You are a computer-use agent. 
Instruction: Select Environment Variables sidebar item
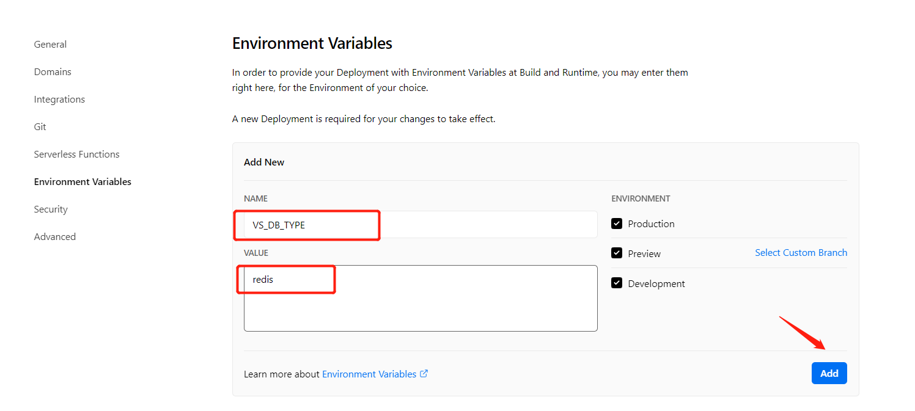click(x=83, y=181)
